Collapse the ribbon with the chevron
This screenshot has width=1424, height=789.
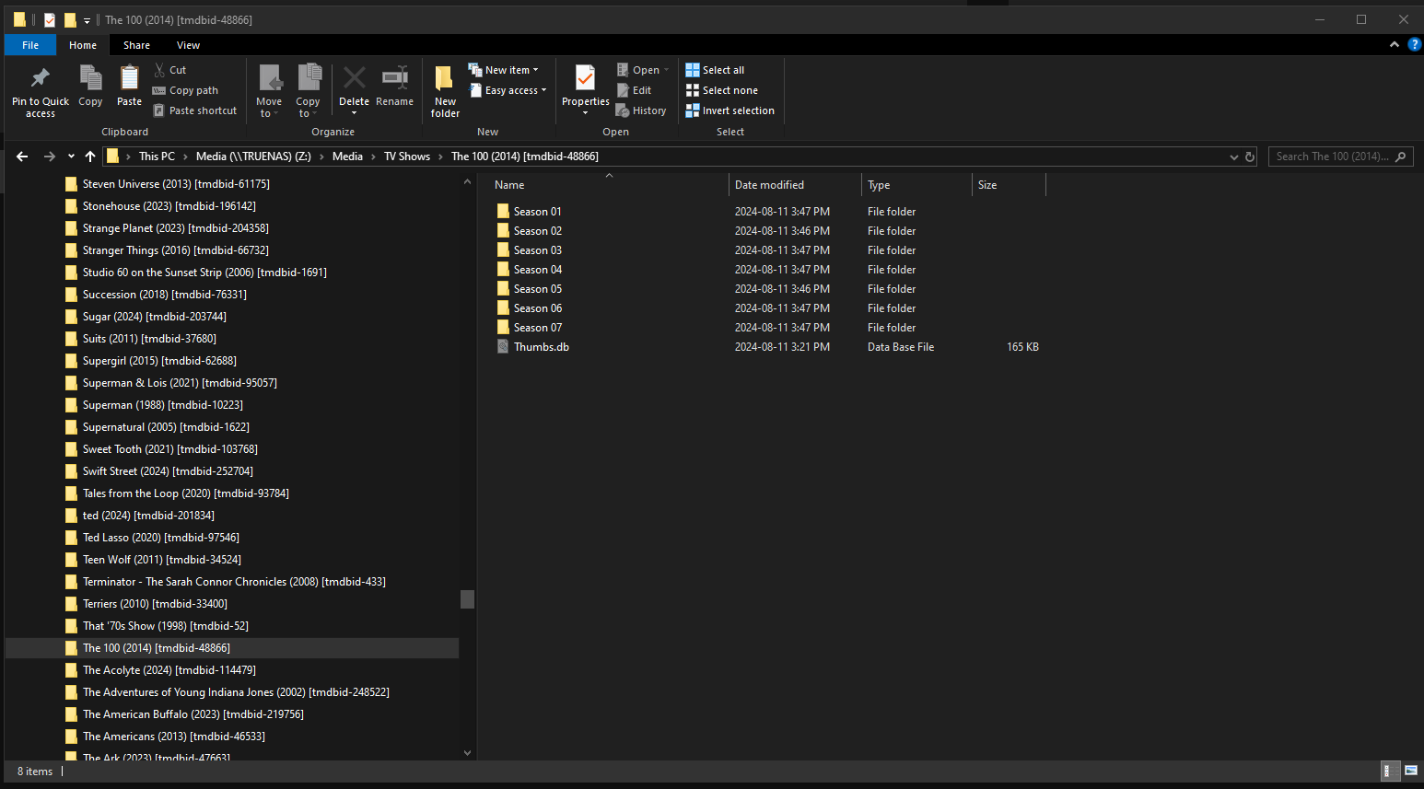point(1394,44)
